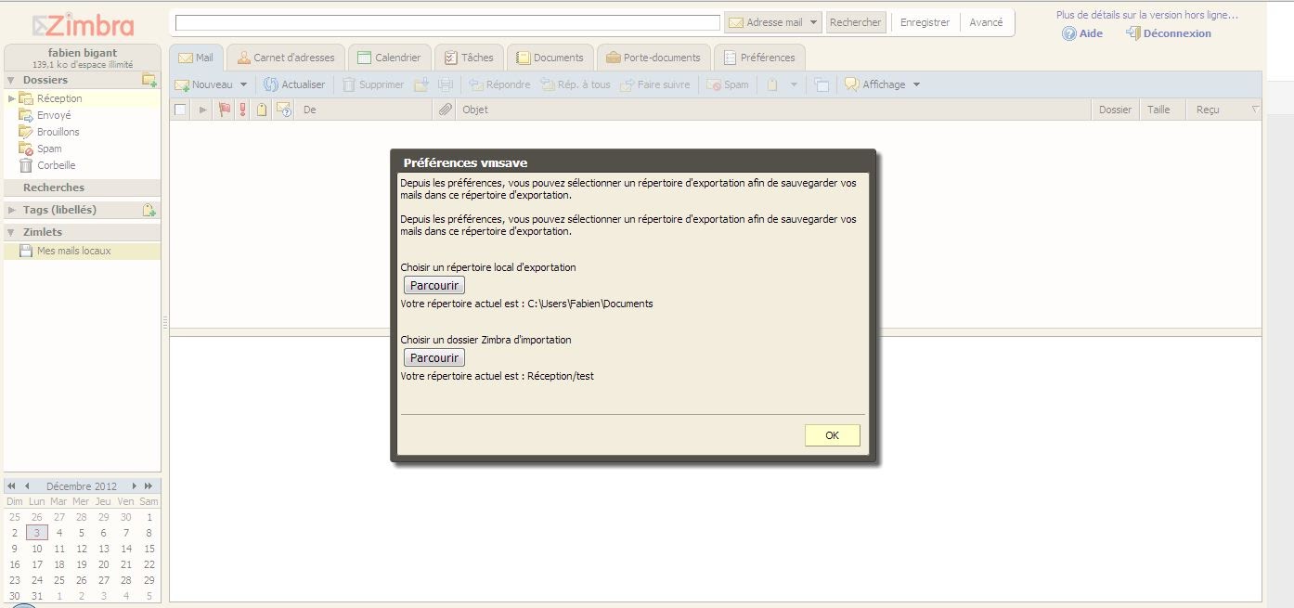
Task: Open the Adresse mail search type dropdown
Action: pyautogui.click(x=773, y=22)
